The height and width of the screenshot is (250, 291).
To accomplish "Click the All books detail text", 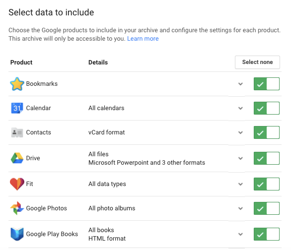I will pyautogui.click(x=101, y=230).
